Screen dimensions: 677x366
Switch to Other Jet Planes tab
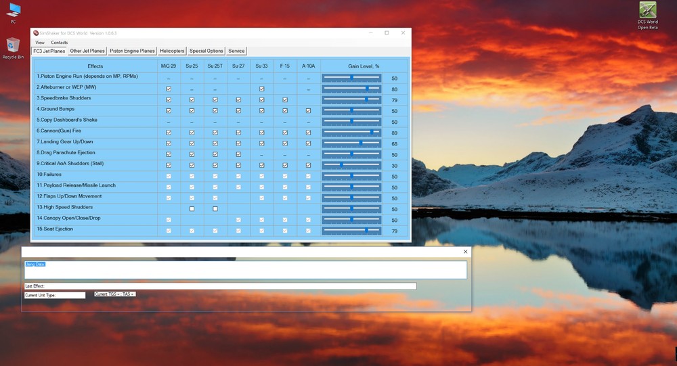pos(87,51)
